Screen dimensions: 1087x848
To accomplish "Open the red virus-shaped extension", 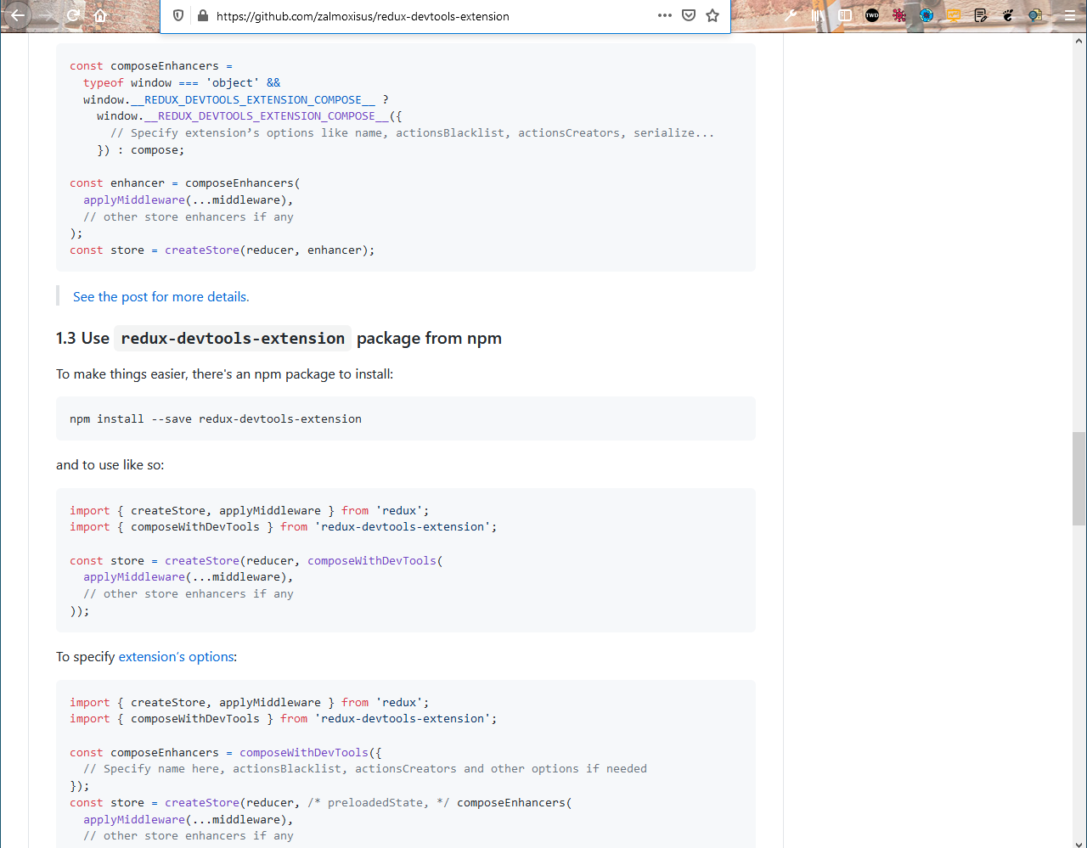I will tap(899, 15).
